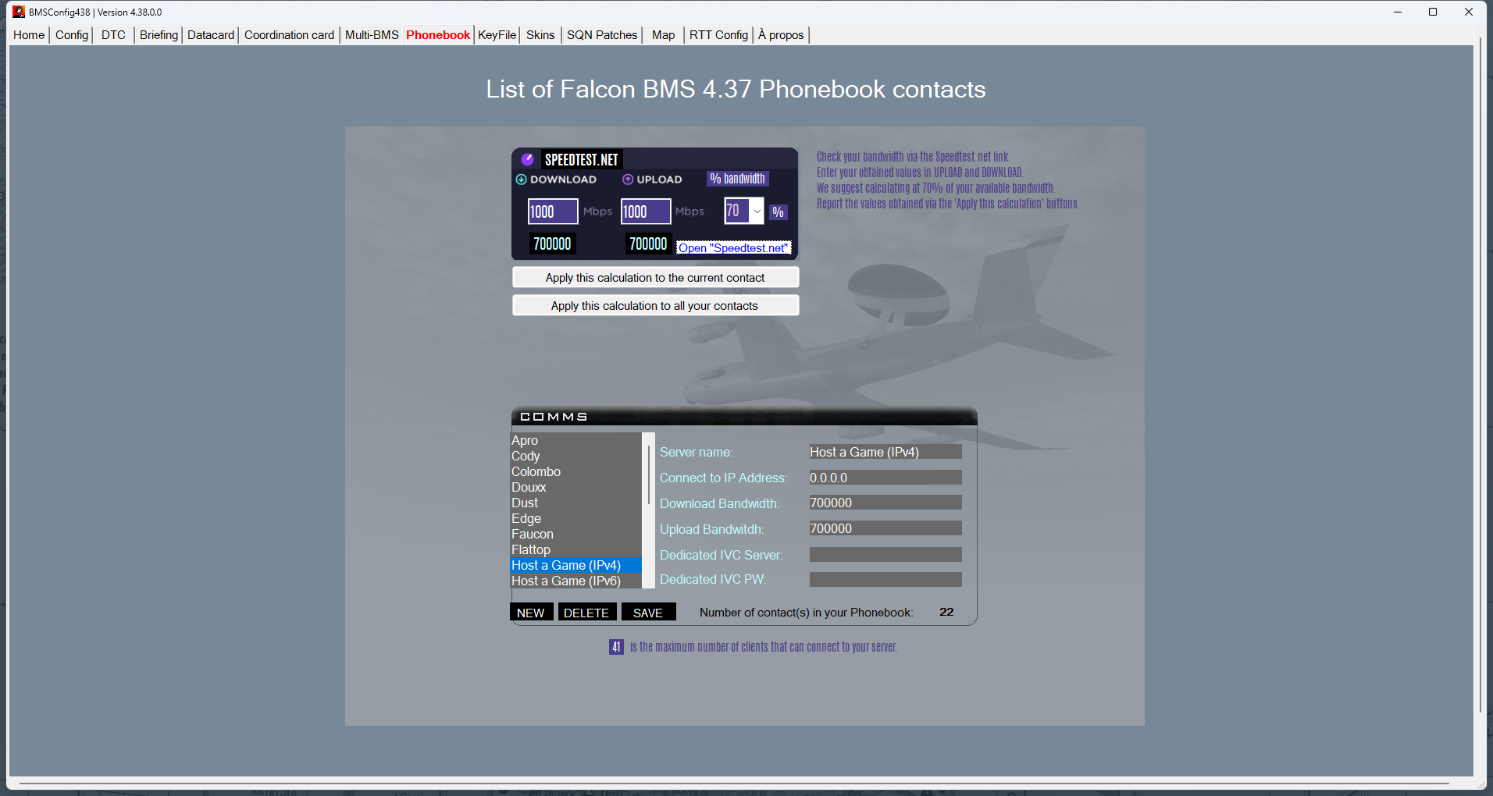Viewport: 1493px width, 796px height.
Task: Open the DTC tab
Action: (113, 35)
